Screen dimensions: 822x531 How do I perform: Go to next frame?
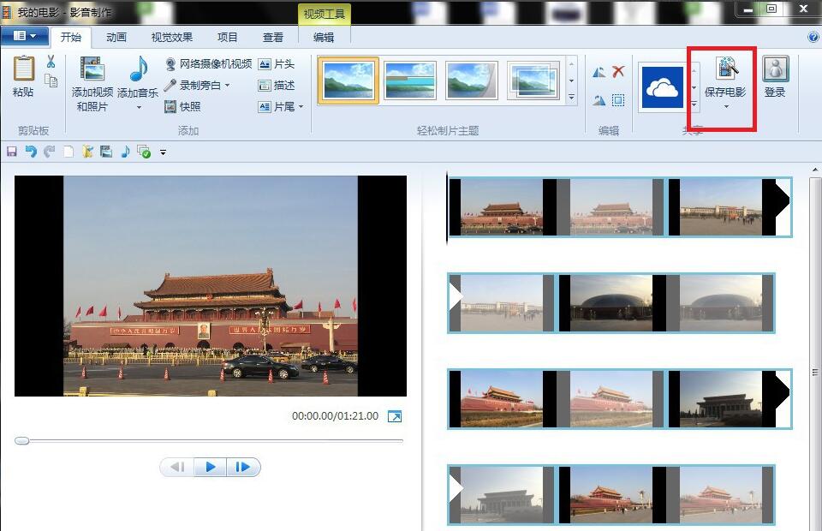[x=242, y=467]
